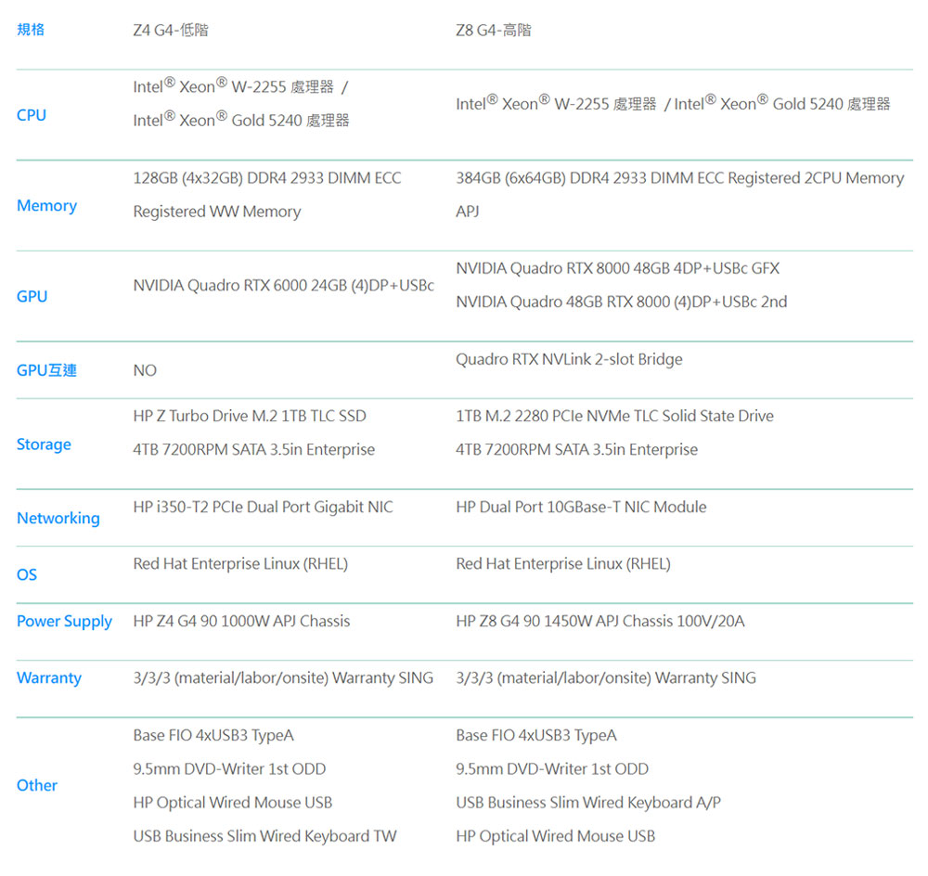Viewport: 928px width, 876px height.
Task: Click the Power Supply row label
Action: coord(64,622)
